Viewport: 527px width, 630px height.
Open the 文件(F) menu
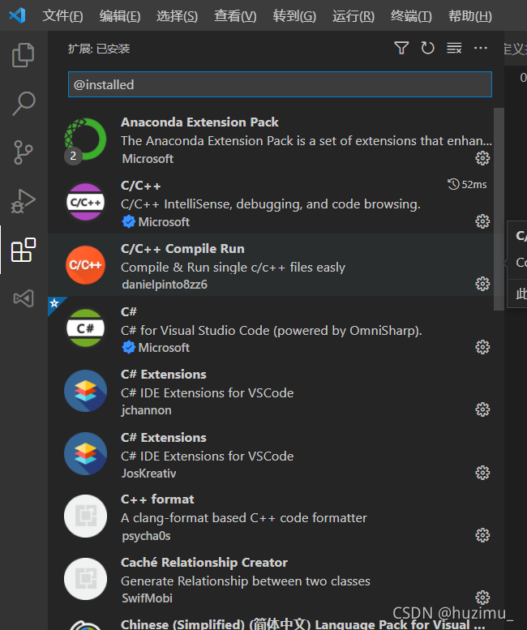point(62,16)
